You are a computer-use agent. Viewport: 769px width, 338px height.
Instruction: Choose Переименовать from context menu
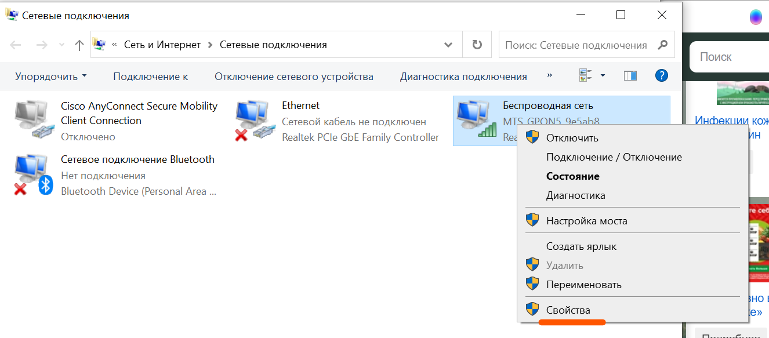point(583,285)
